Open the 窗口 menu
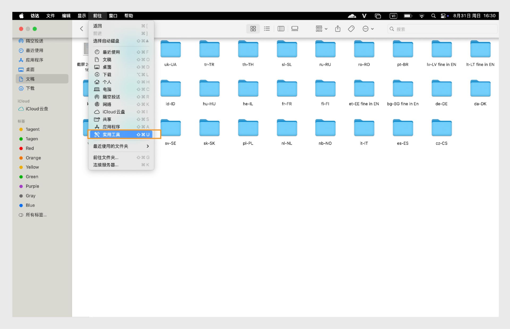510x329 pixels. tap(113, 16)
